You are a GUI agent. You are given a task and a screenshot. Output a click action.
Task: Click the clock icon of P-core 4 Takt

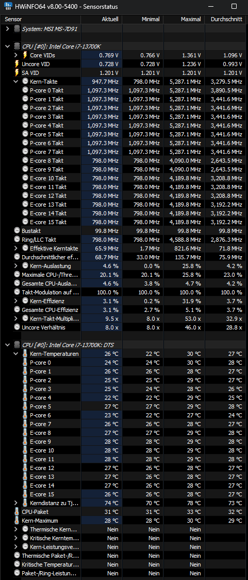pos(25,125)
